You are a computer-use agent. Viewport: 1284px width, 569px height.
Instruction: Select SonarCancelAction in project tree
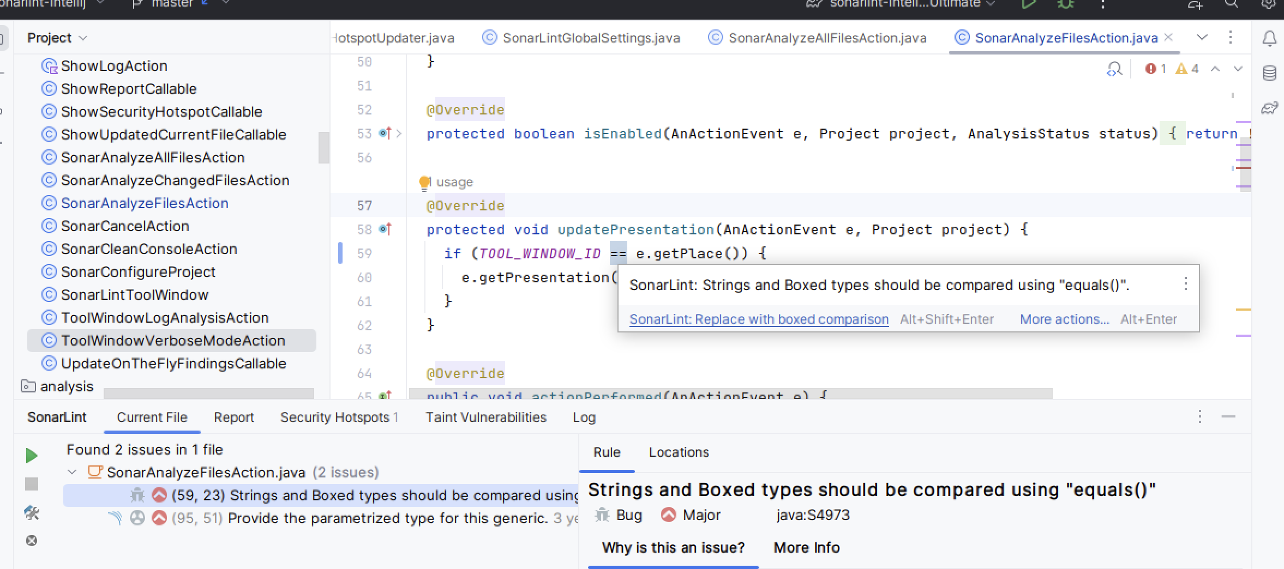pos(124,226)
